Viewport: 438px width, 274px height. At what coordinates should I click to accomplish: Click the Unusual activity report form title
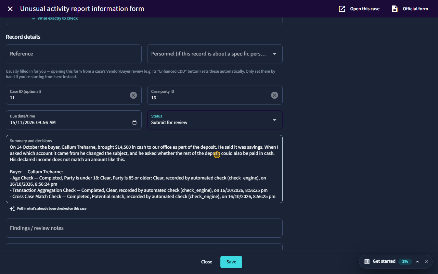pyautogui.click(x=82, y=9)
